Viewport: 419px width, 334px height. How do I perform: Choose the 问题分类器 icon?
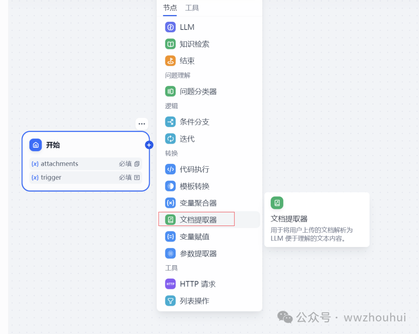pyautogui.click(x=170, y=92)
